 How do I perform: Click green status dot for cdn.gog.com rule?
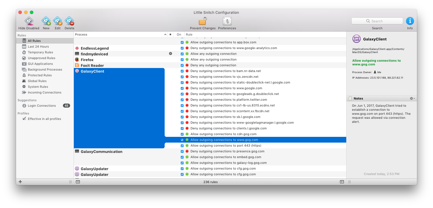(x=187, y=134)
